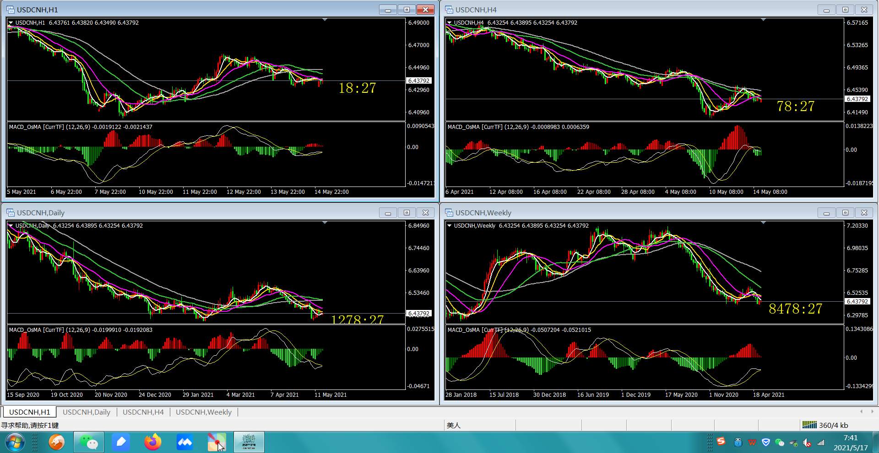Launch Firefox from the taskbar
This screenshot has width=879, height=453.
[x=153, y=442]
